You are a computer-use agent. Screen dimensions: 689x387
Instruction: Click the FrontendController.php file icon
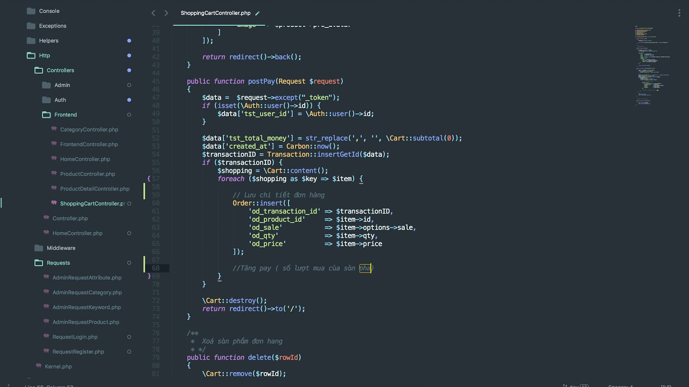point(54,144)
